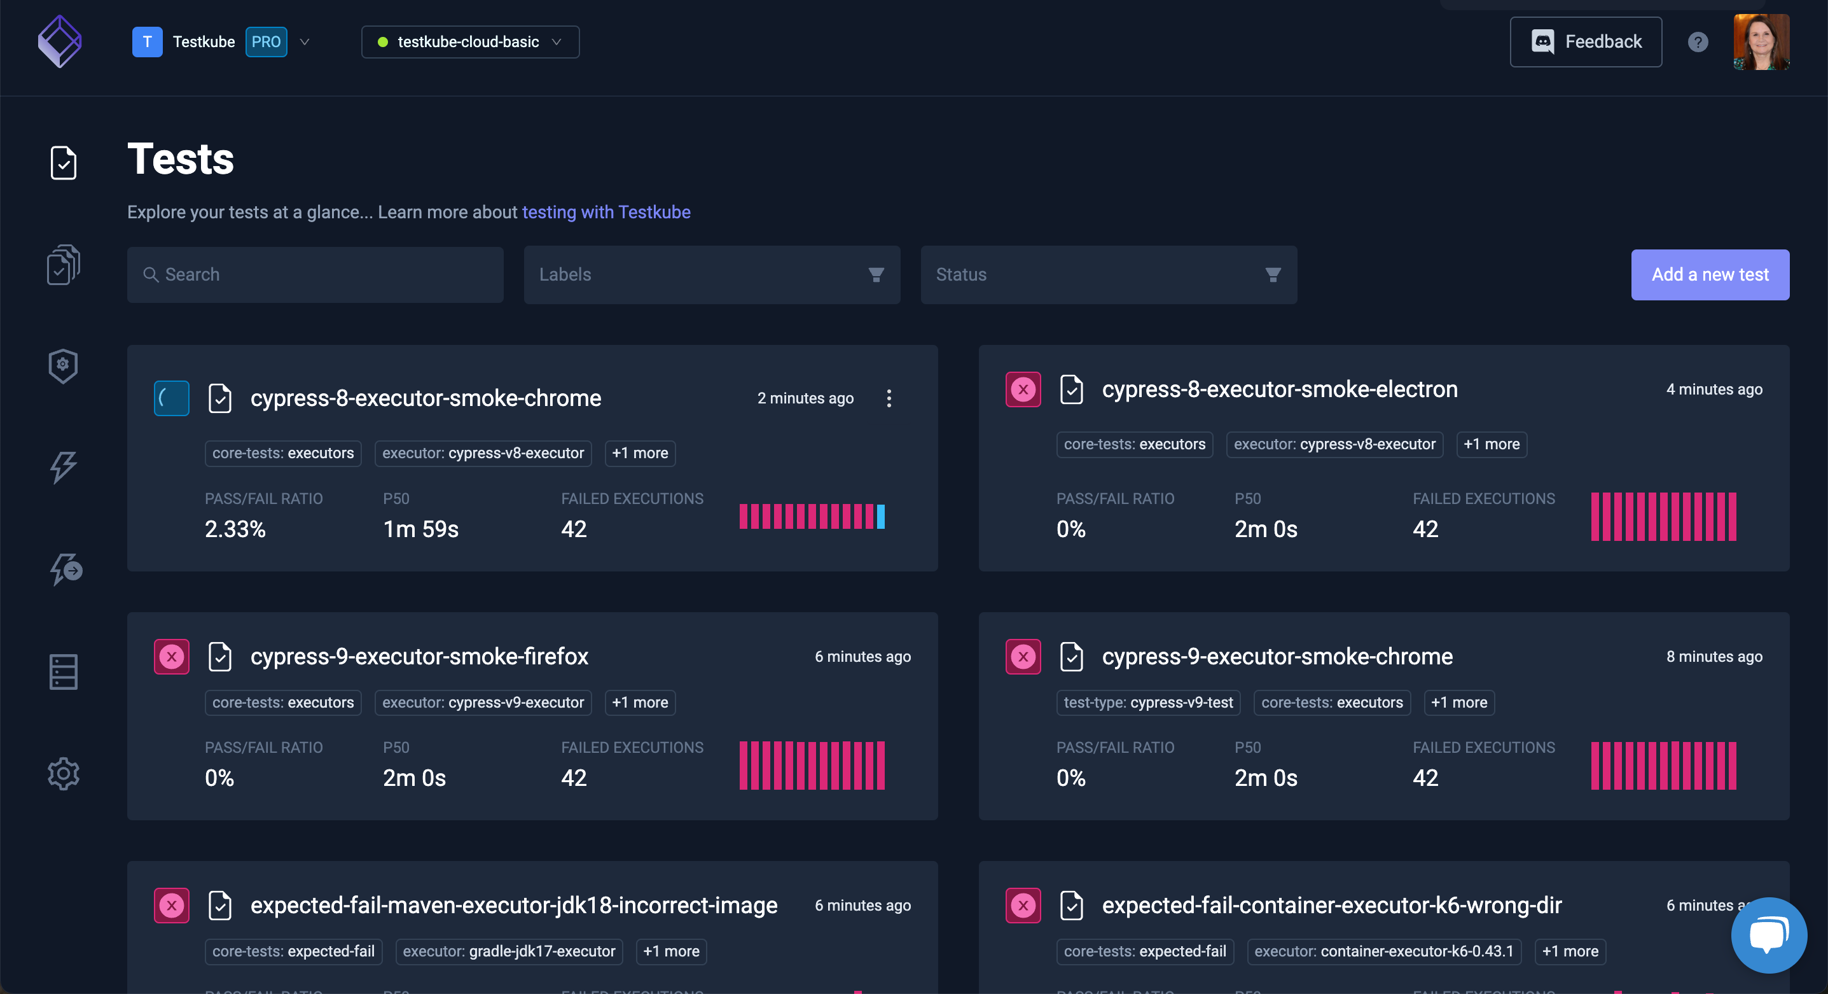This screenshot has height=994, width=1828.
Task: Click the Testkube logo icon
Action: tap(60, 42)
